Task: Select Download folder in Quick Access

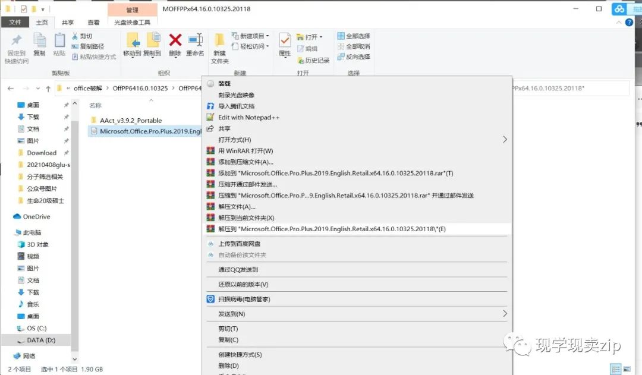Action: coord(42,153)
